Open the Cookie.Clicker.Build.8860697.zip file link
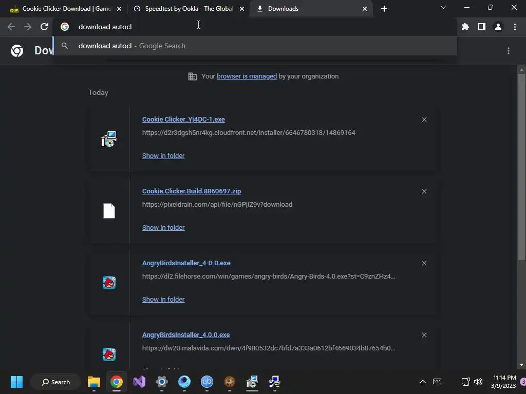 pyautogui.click(x=192, y=191)
